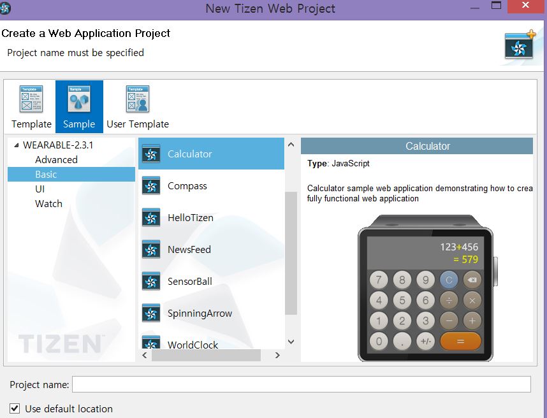Collapse the WEARABLE-2.3.1 tree node
The height and width of the screenshot is (418, 547).
tap(17, 145)
